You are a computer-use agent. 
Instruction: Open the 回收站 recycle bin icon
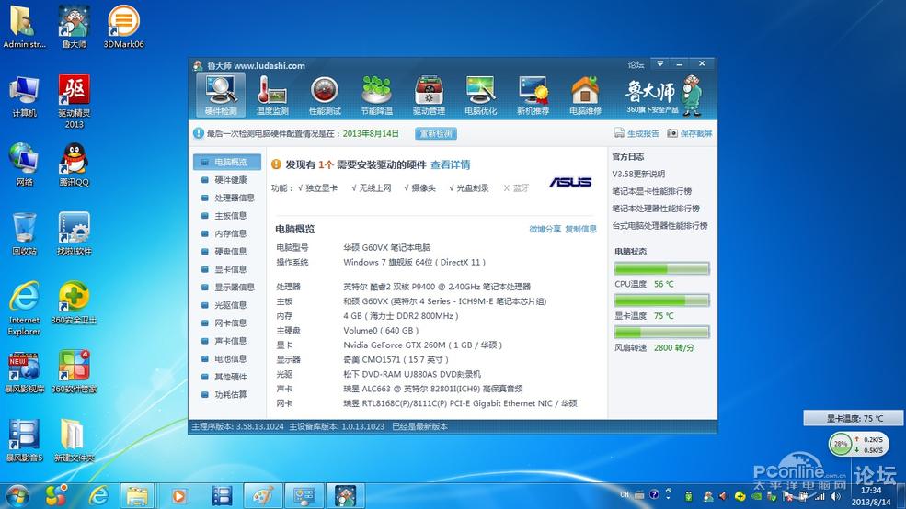point(24,233)
